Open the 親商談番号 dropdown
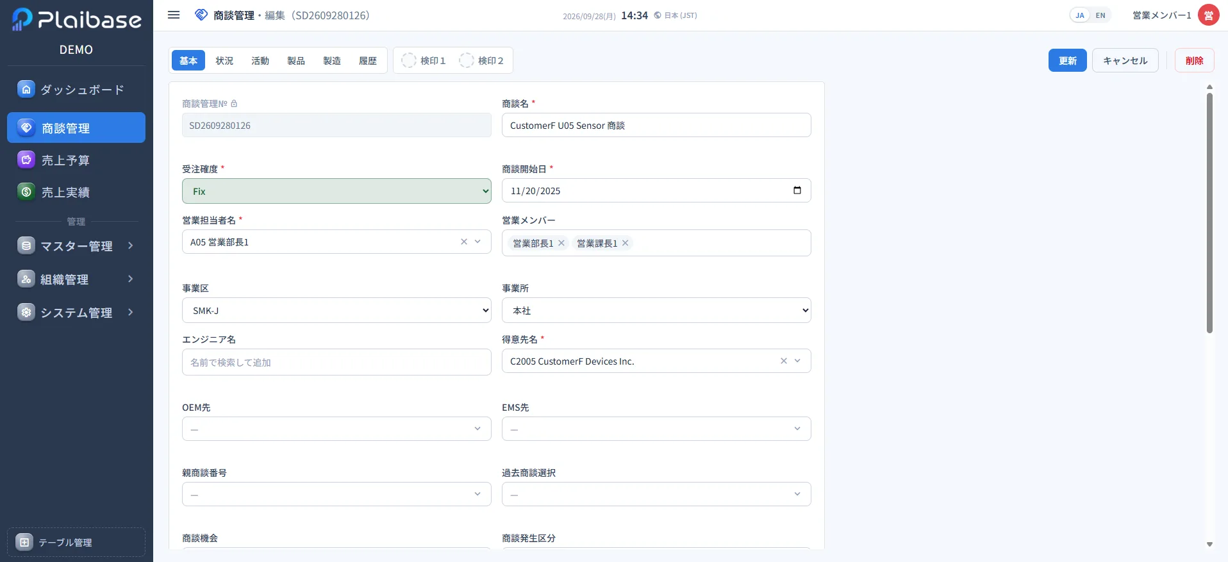1228x562 pixels. 336,494
